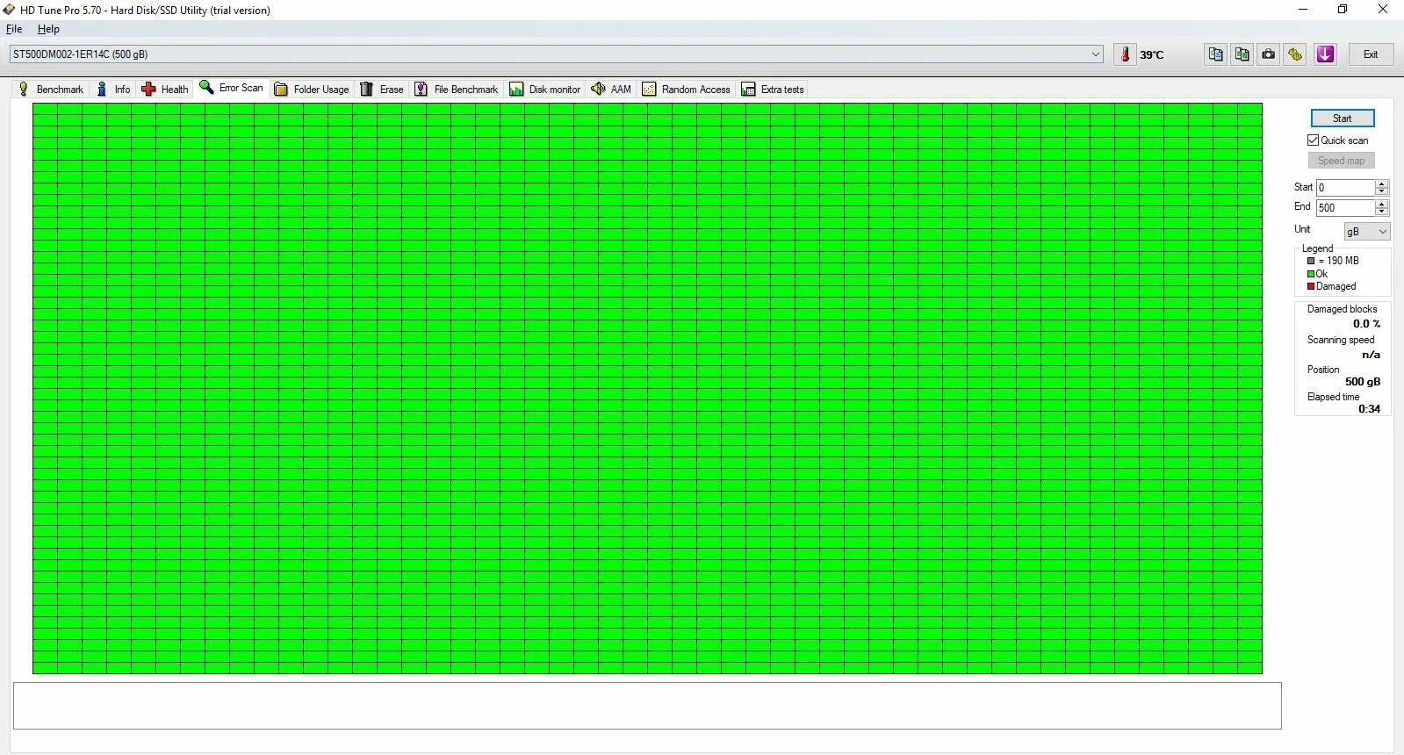Viewport: 1404px width, 755px height.
Task: Switch to the File Benchmark tab
Action: tap(456, 89)
